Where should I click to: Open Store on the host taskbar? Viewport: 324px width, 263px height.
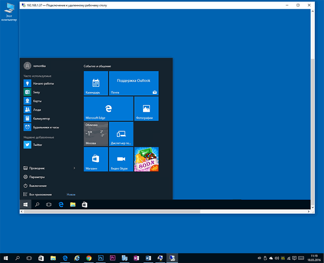pos(41,258)
